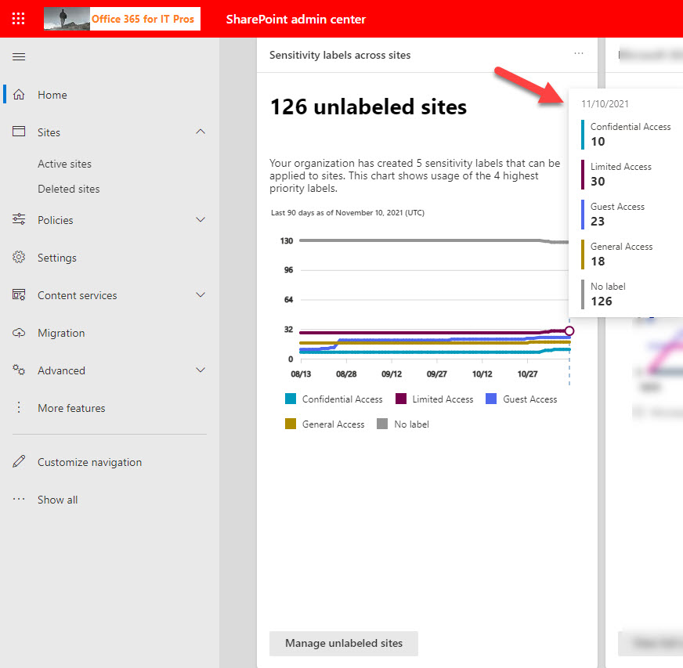
Task: Expand the Advanced section chevron
Action: [201, 370]
